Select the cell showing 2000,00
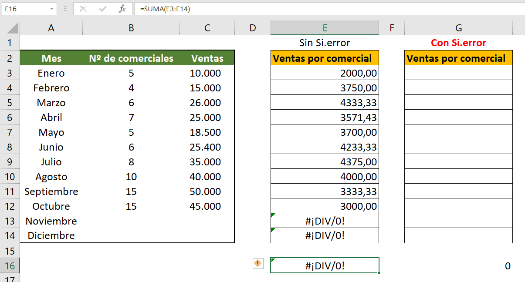 (x=325, y=73)
